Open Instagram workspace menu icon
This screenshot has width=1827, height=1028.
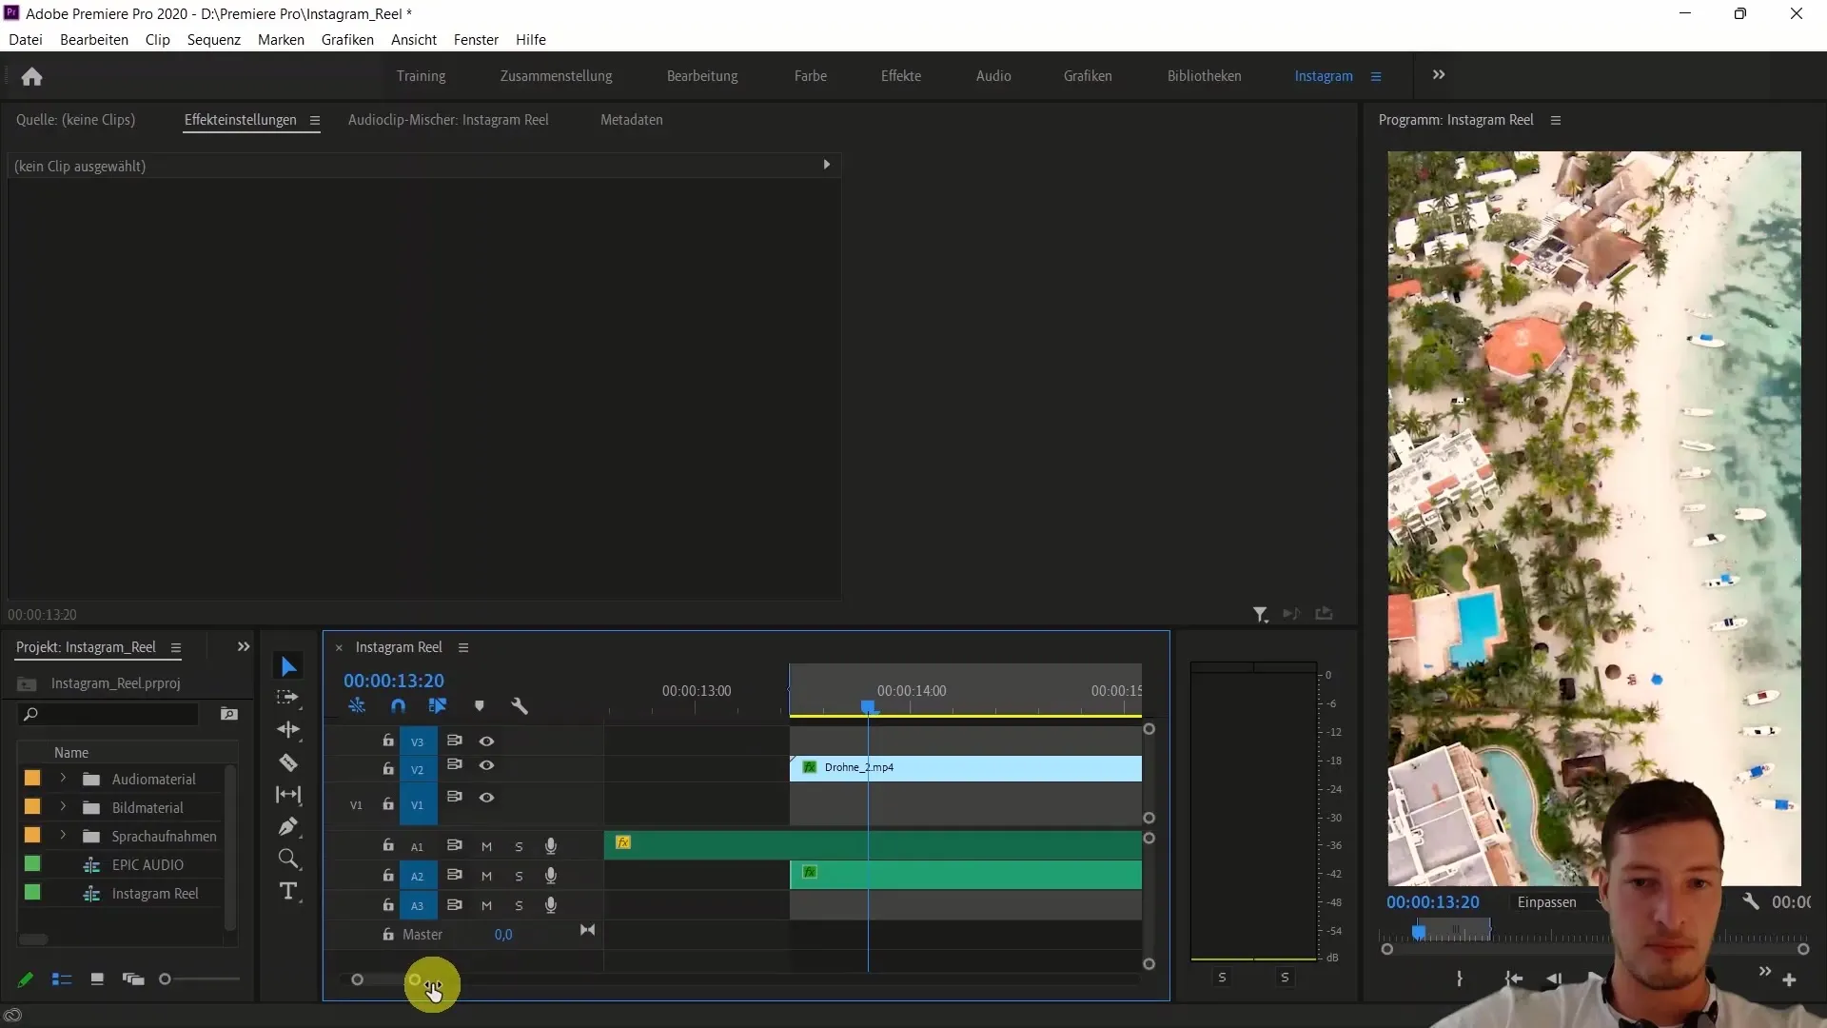click(1376, 76)
